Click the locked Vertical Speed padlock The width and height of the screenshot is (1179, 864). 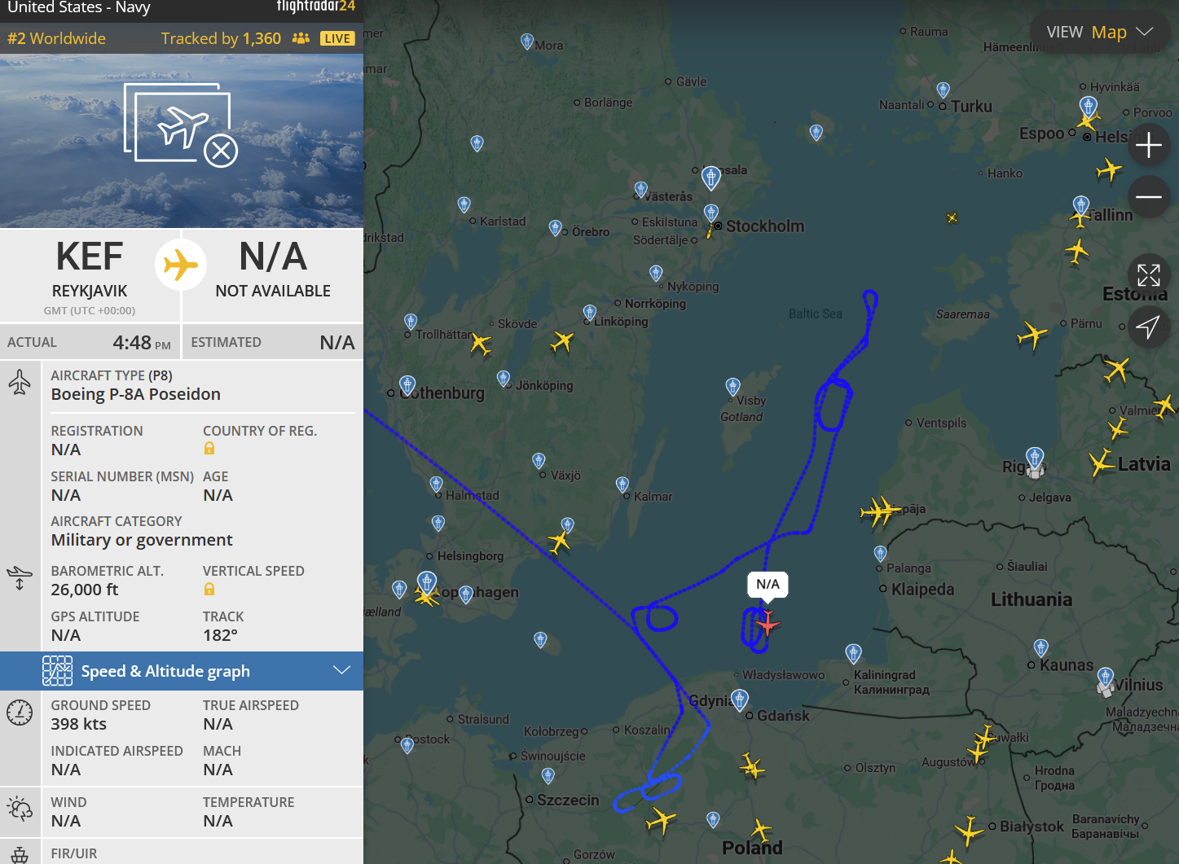[209, 590]
